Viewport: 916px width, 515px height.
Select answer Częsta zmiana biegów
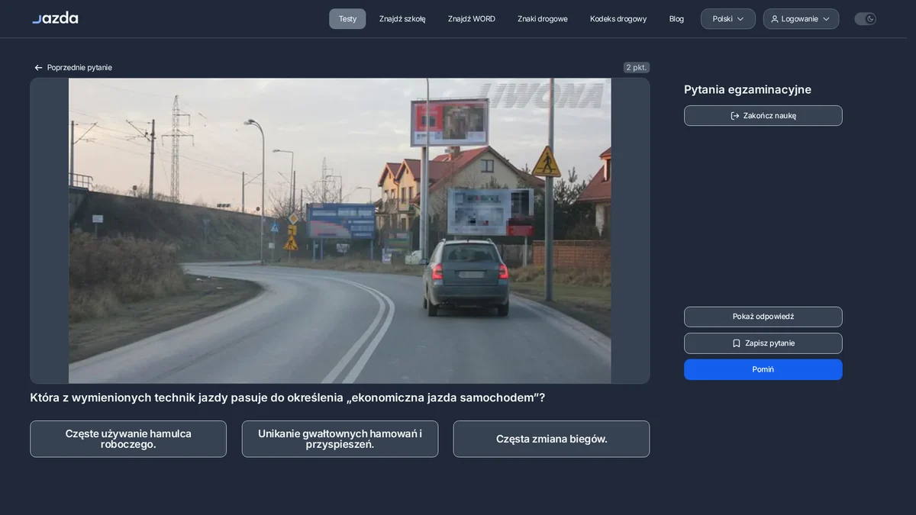pyautogui.click(x=551, y=439)
